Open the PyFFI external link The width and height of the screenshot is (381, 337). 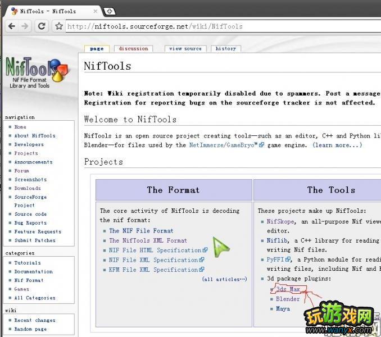[x=279, y=259]
